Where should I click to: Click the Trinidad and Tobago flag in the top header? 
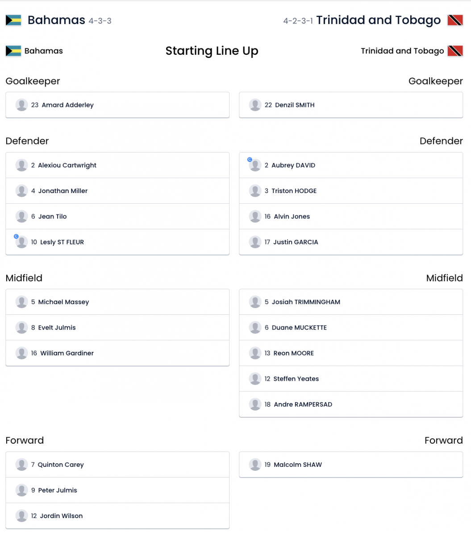click(x=455, y=21)
